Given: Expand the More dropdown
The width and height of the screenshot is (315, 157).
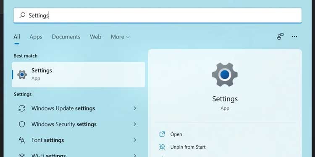Looking at the screenshot, I should 120,37.
